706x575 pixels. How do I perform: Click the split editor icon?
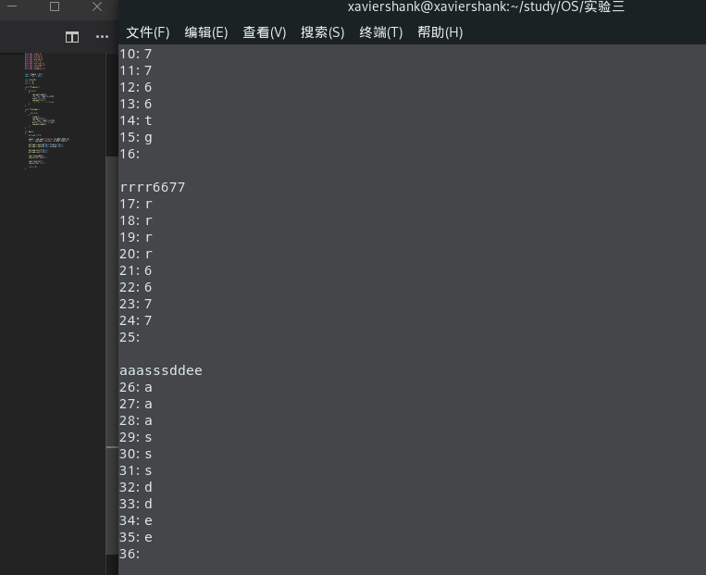[x=72, y=37]
